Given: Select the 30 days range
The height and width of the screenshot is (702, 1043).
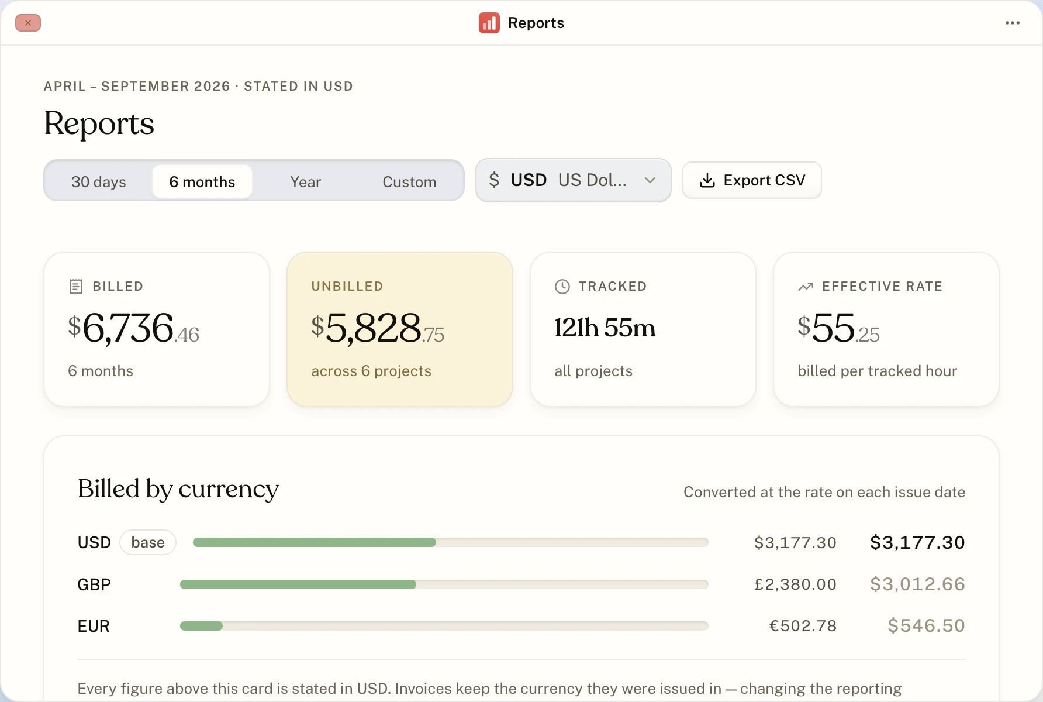Looking at the screenshot, I should coord(98,182).
